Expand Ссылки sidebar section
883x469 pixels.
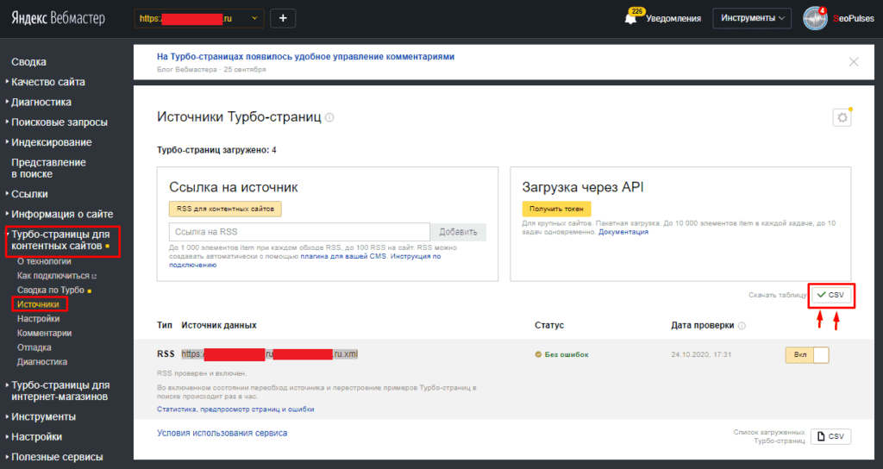[x=29, y=194]
